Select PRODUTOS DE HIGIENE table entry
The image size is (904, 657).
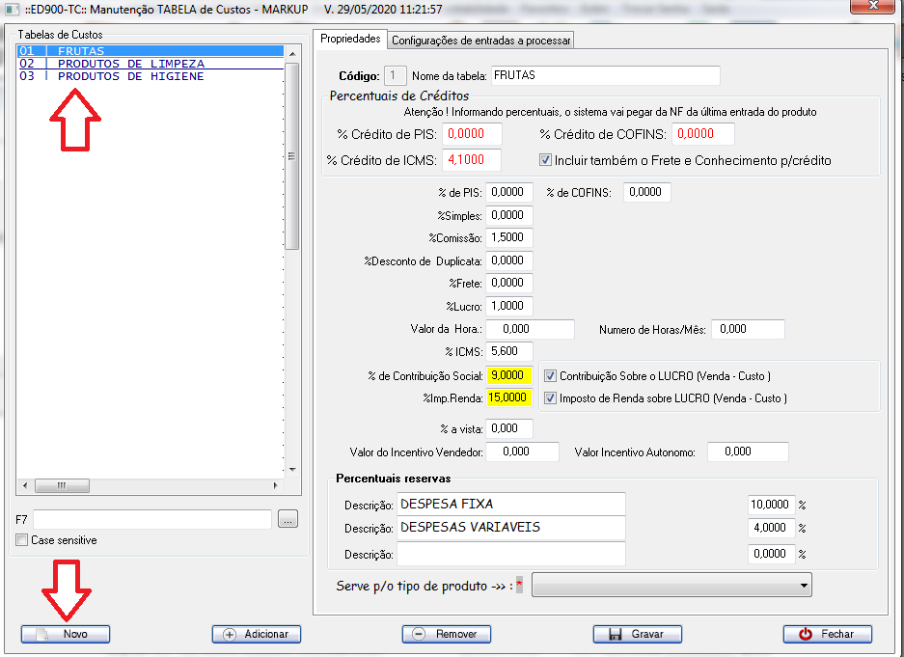tap(130, 76)
